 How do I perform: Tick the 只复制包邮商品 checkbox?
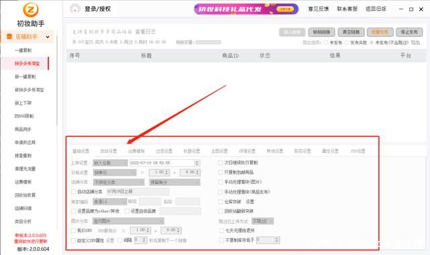(220, 172)
